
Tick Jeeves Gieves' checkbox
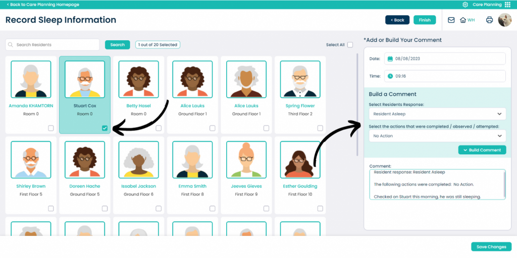click(x=266, y=208)
